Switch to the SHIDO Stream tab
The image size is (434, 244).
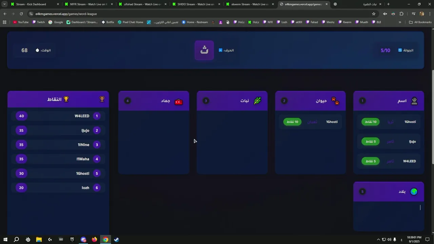coord(196,4)
